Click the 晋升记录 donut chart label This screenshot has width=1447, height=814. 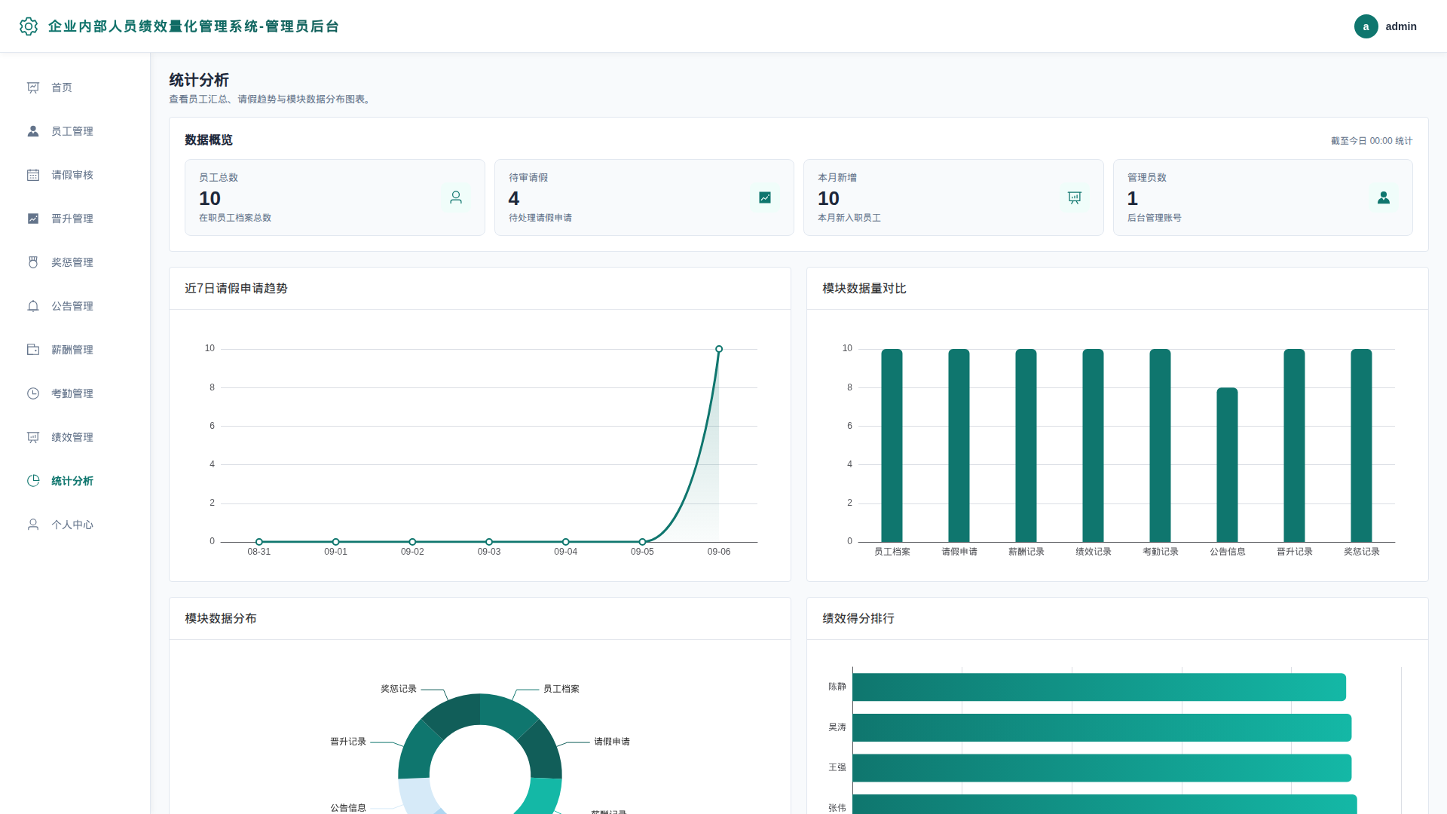(348, 742)
